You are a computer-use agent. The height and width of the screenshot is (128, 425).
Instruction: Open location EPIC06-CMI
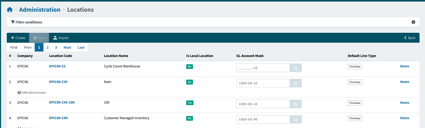pyautogui.click(x=58, y=118)
